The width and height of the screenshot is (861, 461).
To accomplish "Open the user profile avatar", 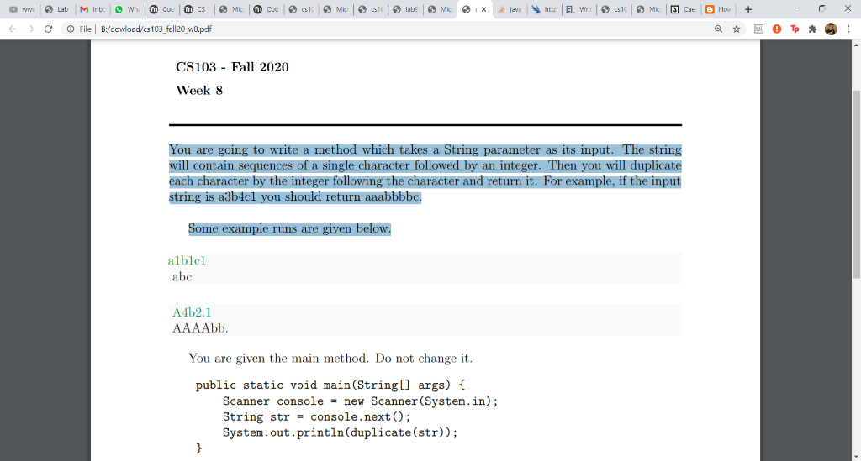I will [831, 29].
